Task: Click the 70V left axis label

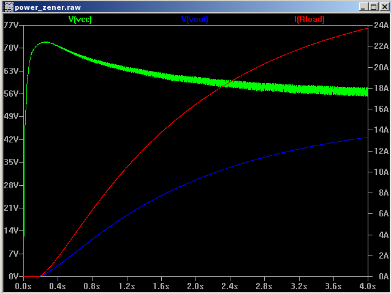Action: pyautogui.click(x=11, y=48)
